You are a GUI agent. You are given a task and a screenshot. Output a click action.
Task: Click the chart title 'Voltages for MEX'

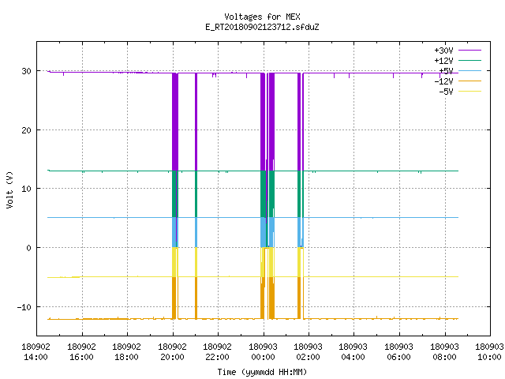tap(262, 17)
